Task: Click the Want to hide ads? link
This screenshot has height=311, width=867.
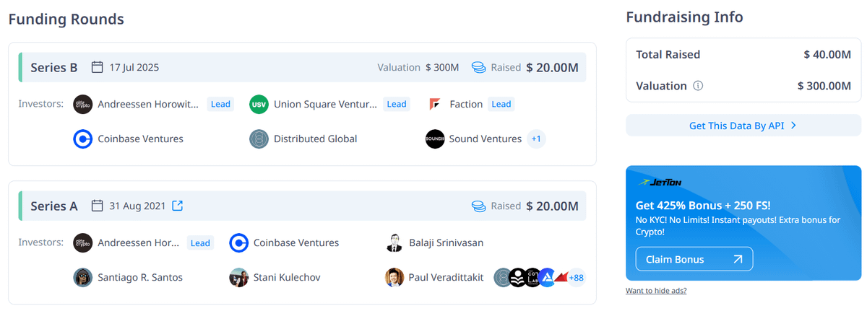Action: click(x=656, y=291)
